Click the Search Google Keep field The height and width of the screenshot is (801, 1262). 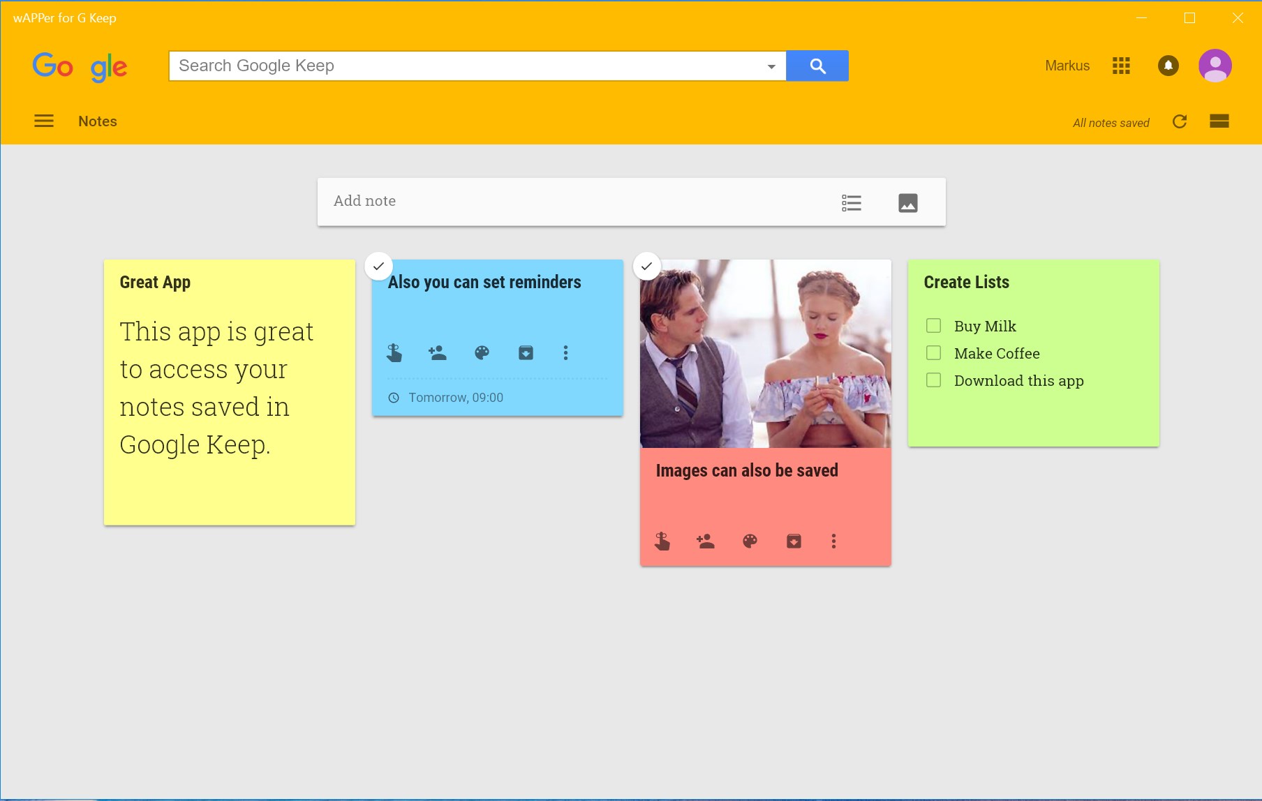(468, 66)
